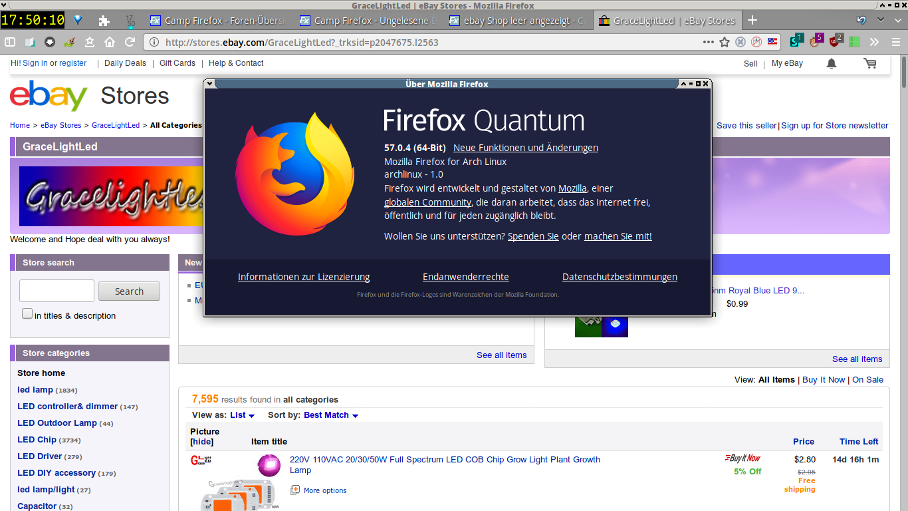Click the '[hide]' picture column link
The width and height of the screenshot is (908, 511).
[201, 442]
